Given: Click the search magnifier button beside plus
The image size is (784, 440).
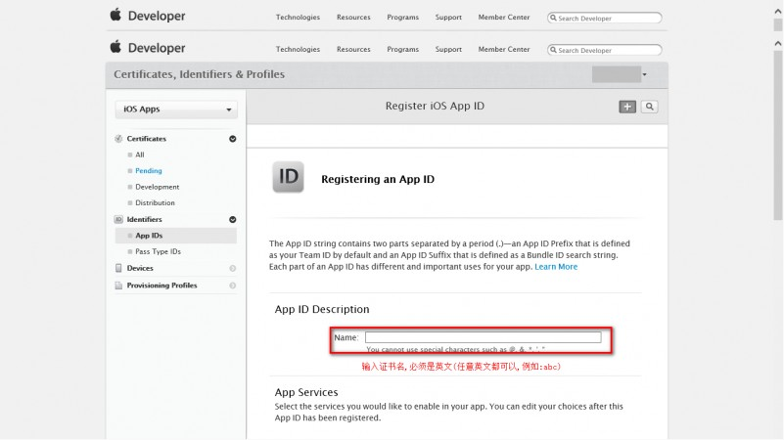Looking at the screenshot, I should 650,107.
